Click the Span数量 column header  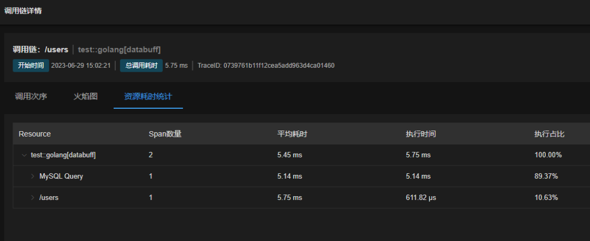click(x=165, y=134)
